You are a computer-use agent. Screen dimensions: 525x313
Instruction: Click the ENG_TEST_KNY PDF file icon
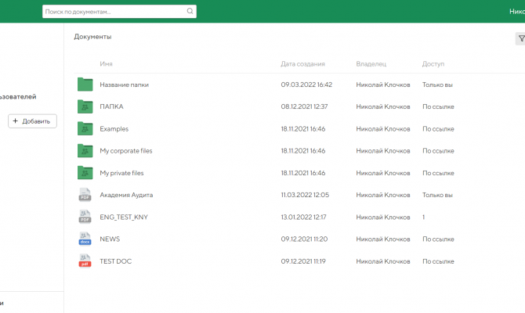(x=85, y=217)
